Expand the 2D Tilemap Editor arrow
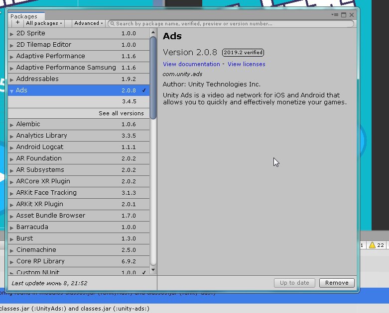Screen dimensions: 389x313 11,45
